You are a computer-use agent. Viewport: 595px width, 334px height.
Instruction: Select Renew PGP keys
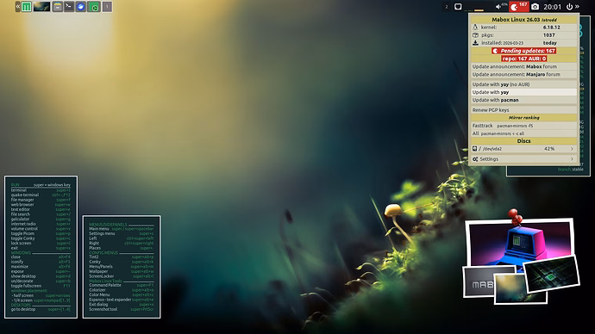pyautogui.click(x=523, y=110)
